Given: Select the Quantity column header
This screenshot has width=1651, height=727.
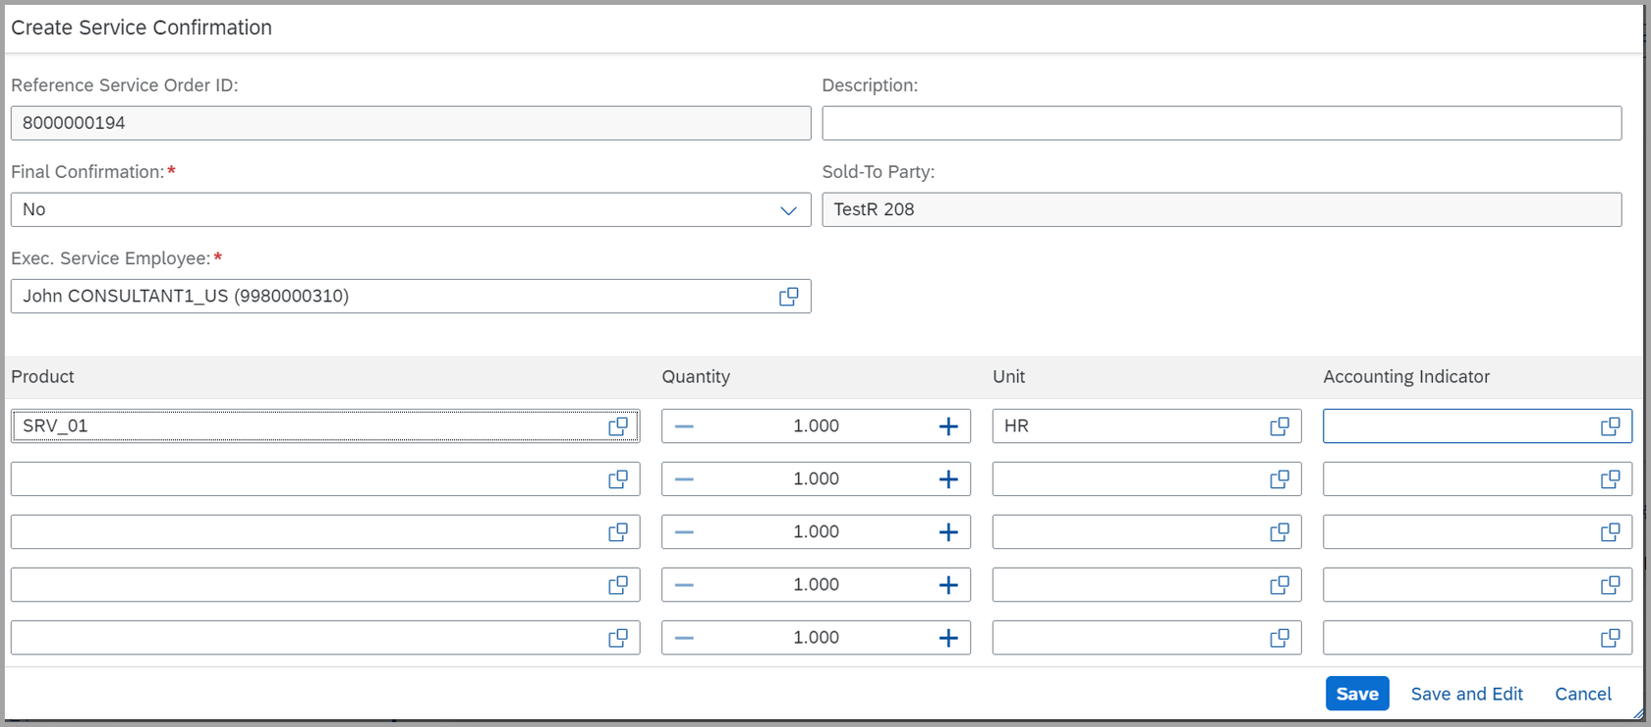Looking at the screenshot, I should pos(696,377).
